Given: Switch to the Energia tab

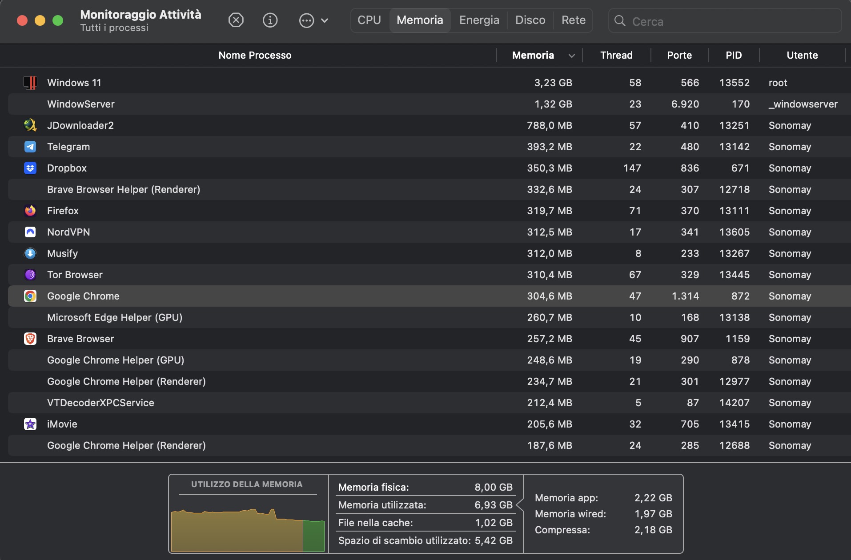Looking at the screenshot, I should click(x=479, y=20).
